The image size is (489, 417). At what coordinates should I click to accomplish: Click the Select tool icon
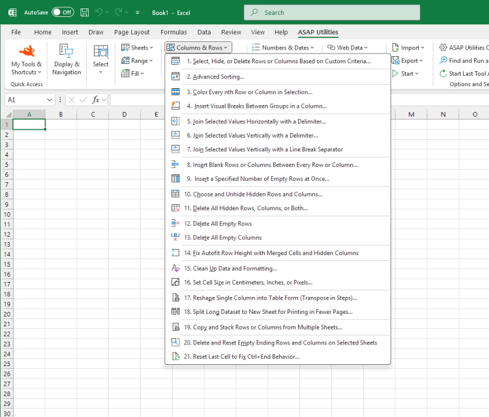(x=101, y=52)
